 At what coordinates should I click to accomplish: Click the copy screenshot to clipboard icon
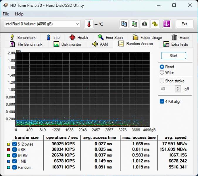coord(134,24)
